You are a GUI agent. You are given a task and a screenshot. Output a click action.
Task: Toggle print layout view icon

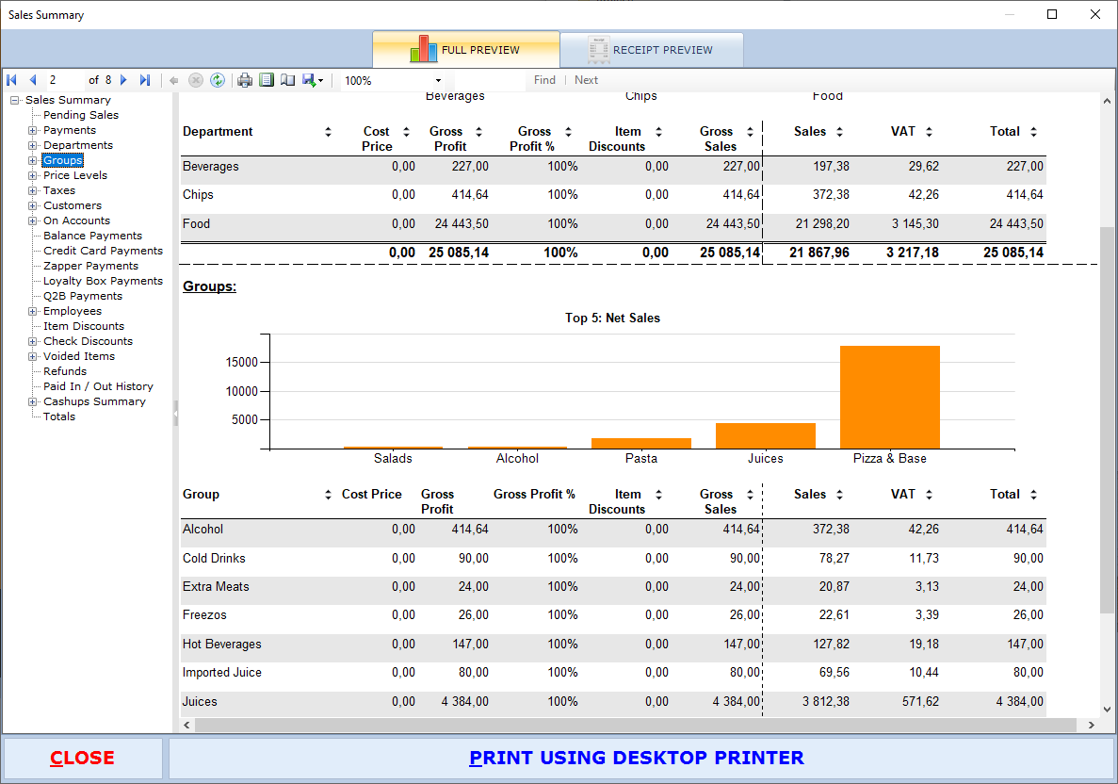click(267, 81)
